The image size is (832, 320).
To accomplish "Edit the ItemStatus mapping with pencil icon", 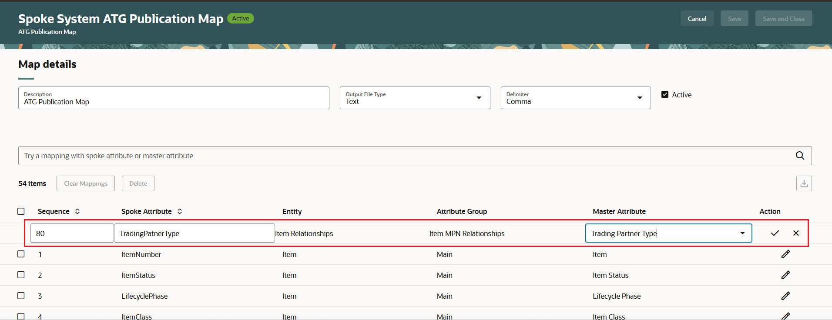I will [785, 275].
